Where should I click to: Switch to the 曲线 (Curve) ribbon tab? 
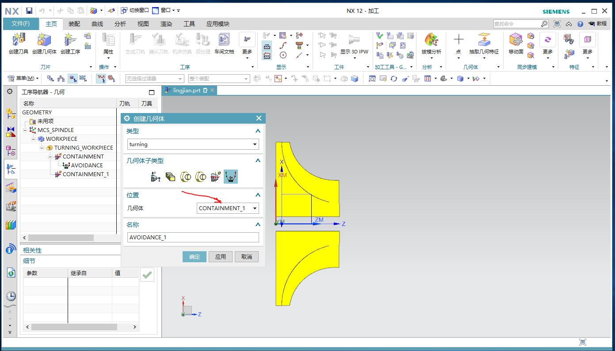click(97, 24)
